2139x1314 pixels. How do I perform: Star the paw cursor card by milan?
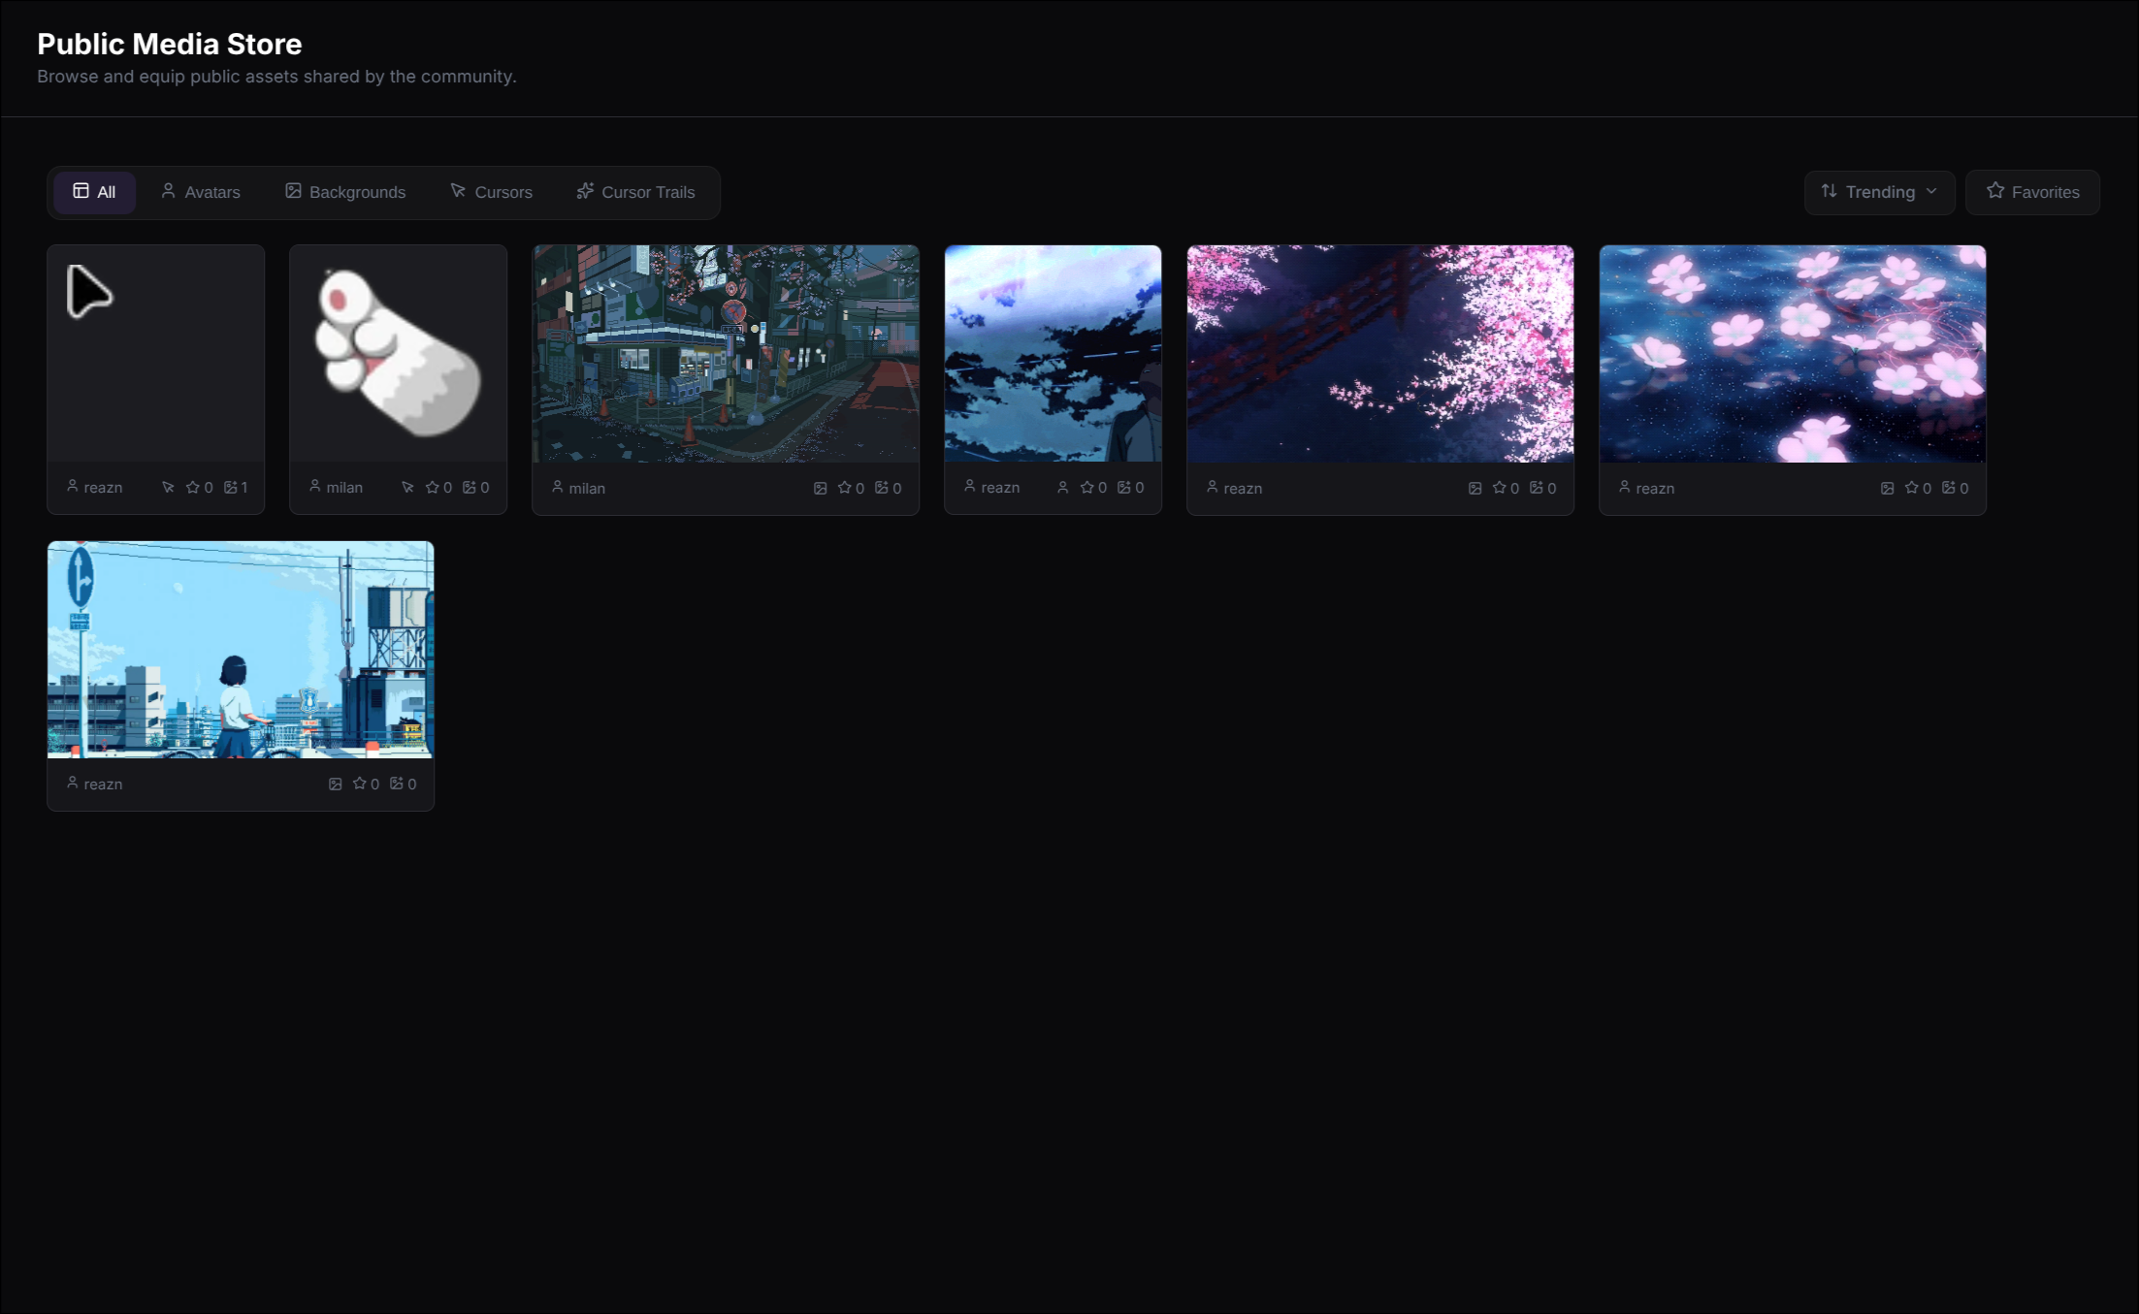pyautogui.click(x=433, y=487)
